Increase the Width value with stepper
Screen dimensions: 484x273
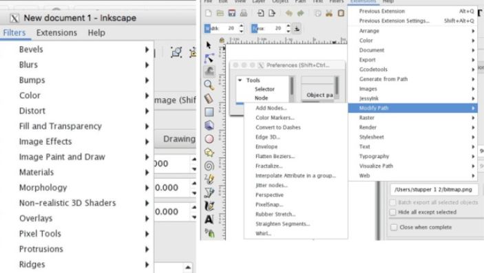point(242,26)
